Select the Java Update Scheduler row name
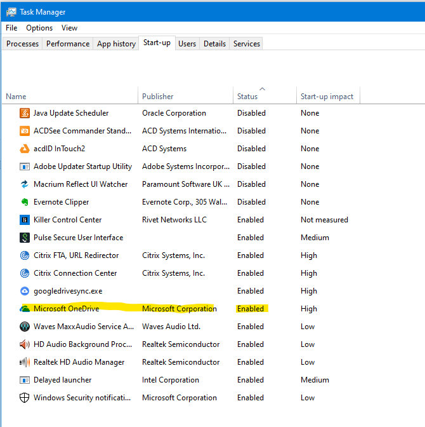Screen dimensions: 425x427 71,113
